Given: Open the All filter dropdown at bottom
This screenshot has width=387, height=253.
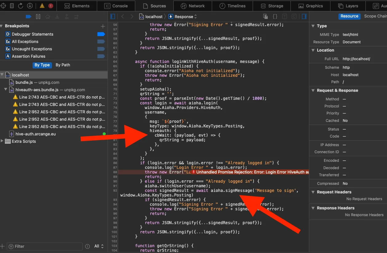Looking at the screenshot, I should (99, 246).
